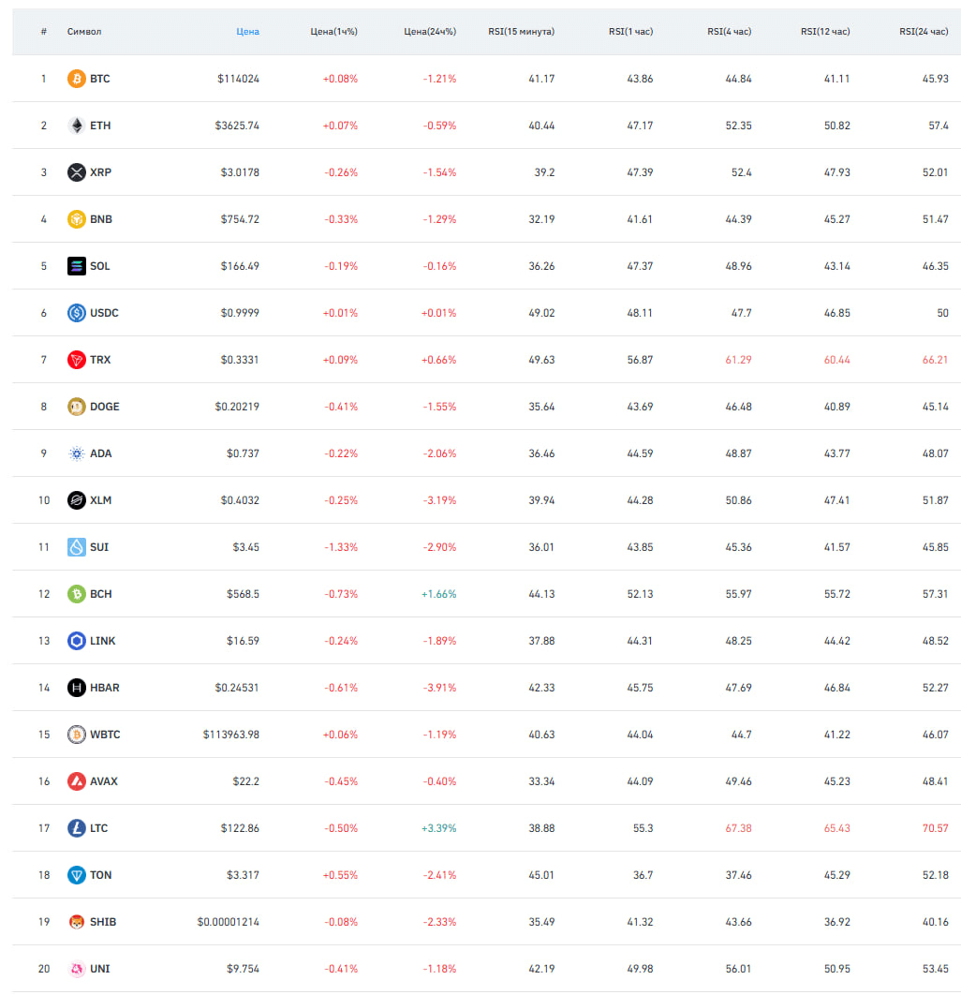Screen dimensions: 961x995
Task: Sort by RSI(15 минута) column header
Action: click(x=521, y=32)
